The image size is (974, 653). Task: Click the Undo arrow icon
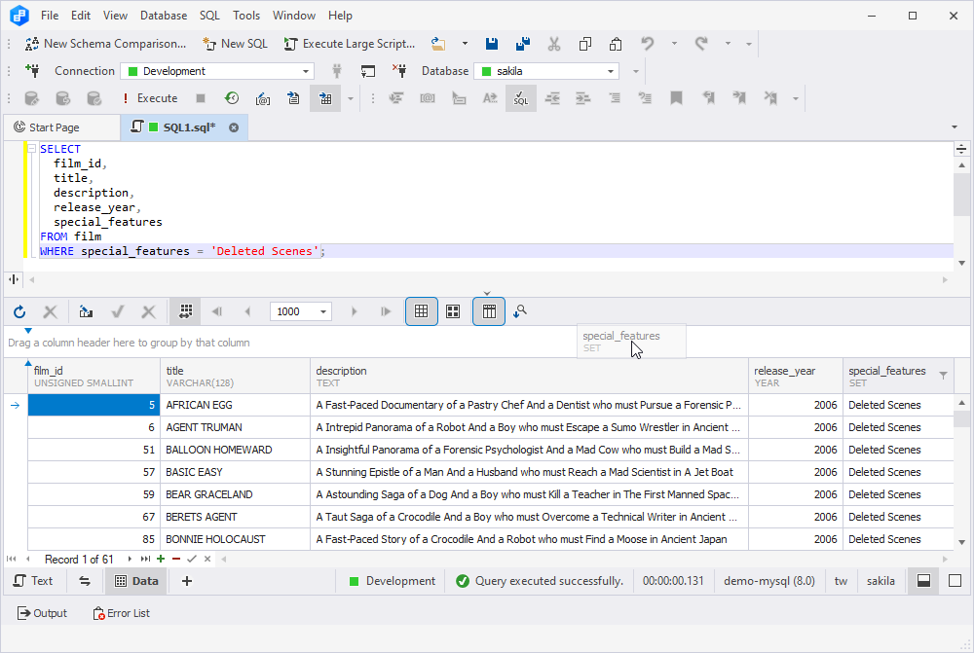(x=648, y=44)
